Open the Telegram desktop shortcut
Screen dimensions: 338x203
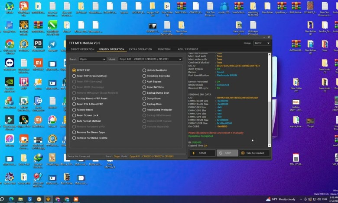(52, 45)
